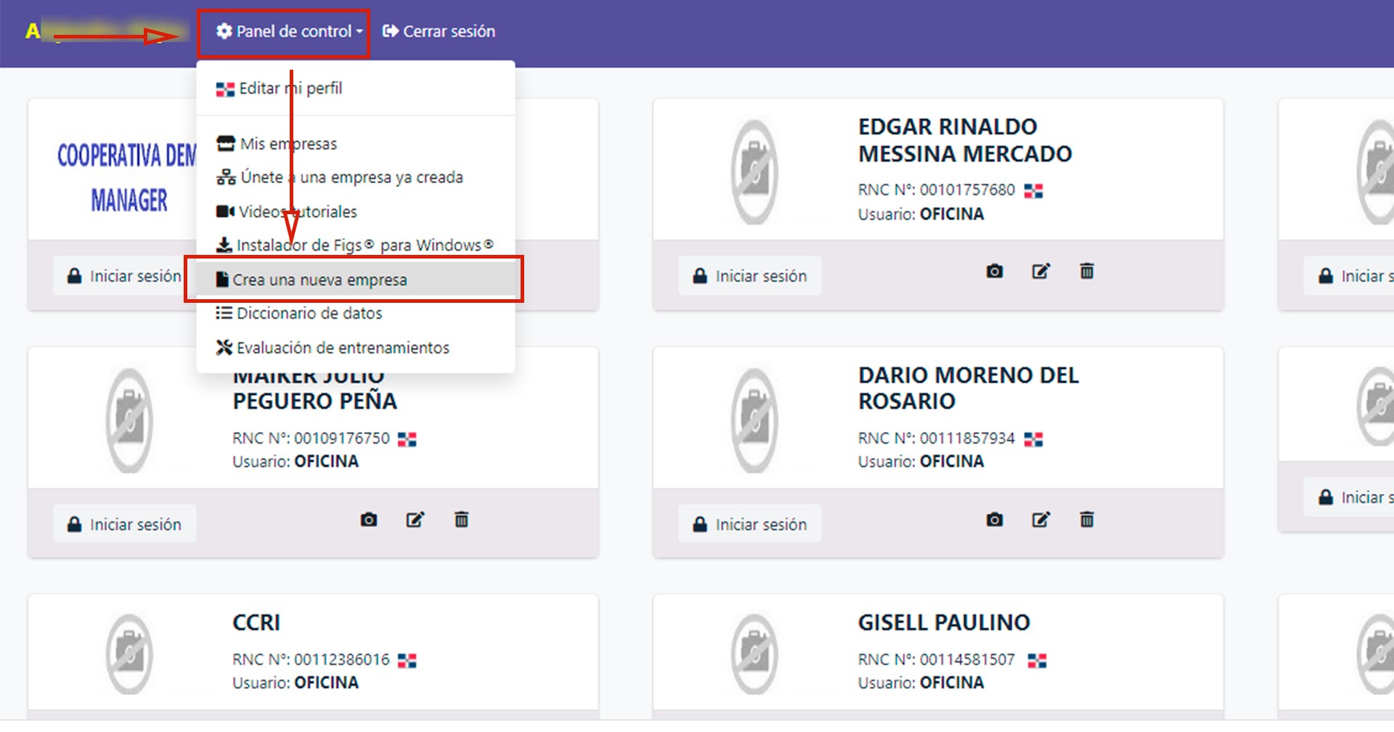Click the CCRI company logo placeholder

[129, 654]
